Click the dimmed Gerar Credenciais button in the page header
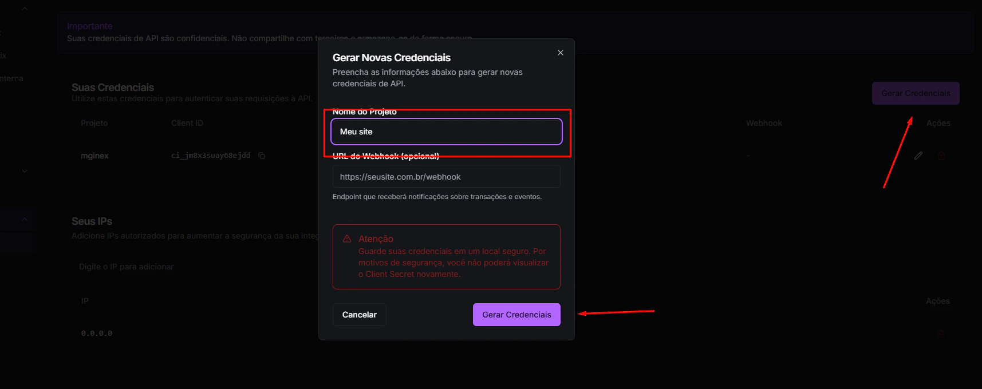Image resolution: width=982 pixels, height=389 pixels. (x=916, y=93)
